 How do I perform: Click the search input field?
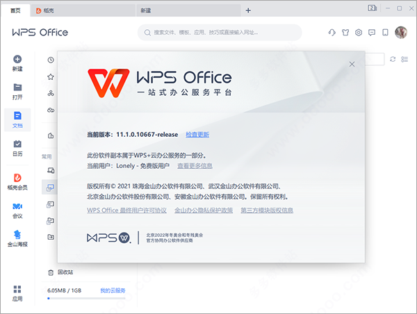click(x=220, y=33)
